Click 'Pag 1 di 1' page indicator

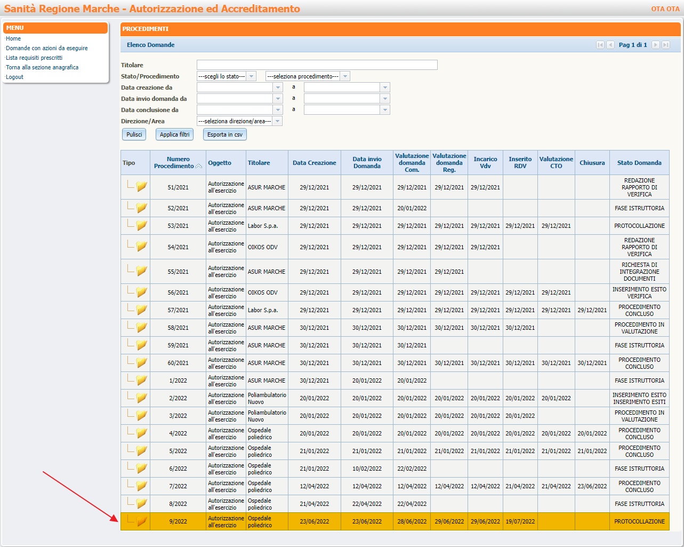[633, 45]
